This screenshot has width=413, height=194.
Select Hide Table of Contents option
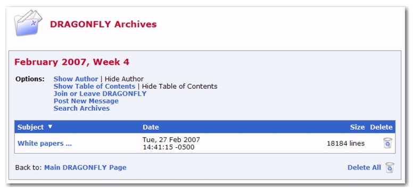[x=180, y=86]
